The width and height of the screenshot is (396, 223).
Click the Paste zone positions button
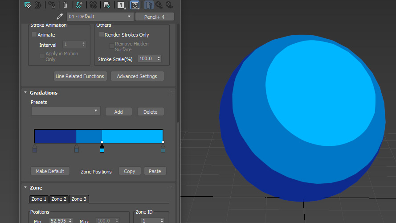click(155, 171)
